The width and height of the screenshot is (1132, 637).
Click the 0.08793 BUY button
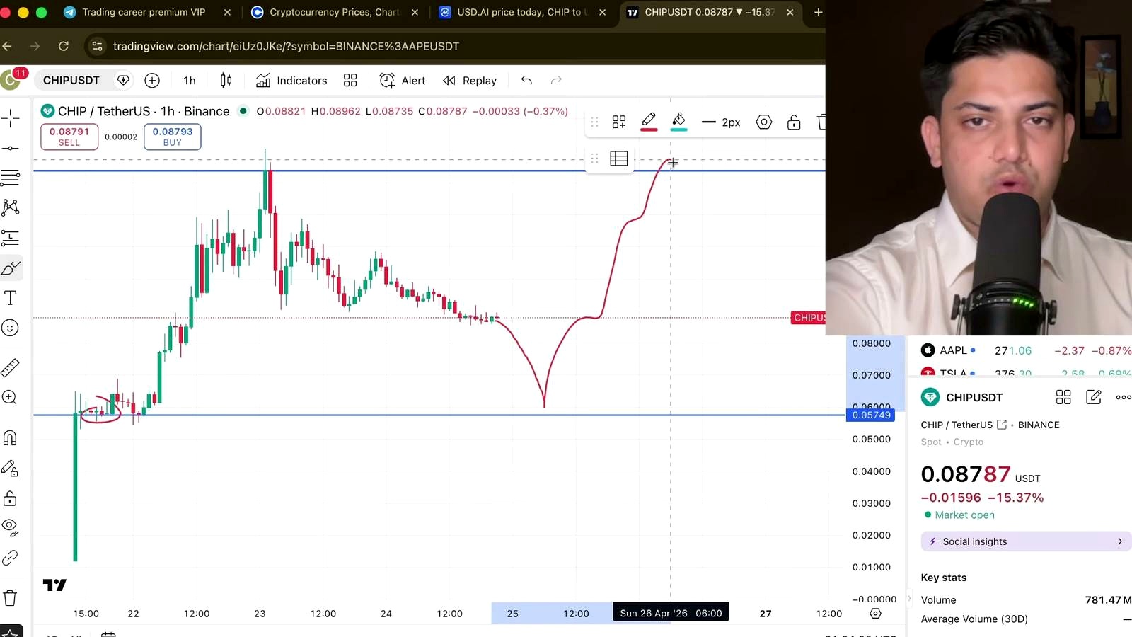point(173,137)
